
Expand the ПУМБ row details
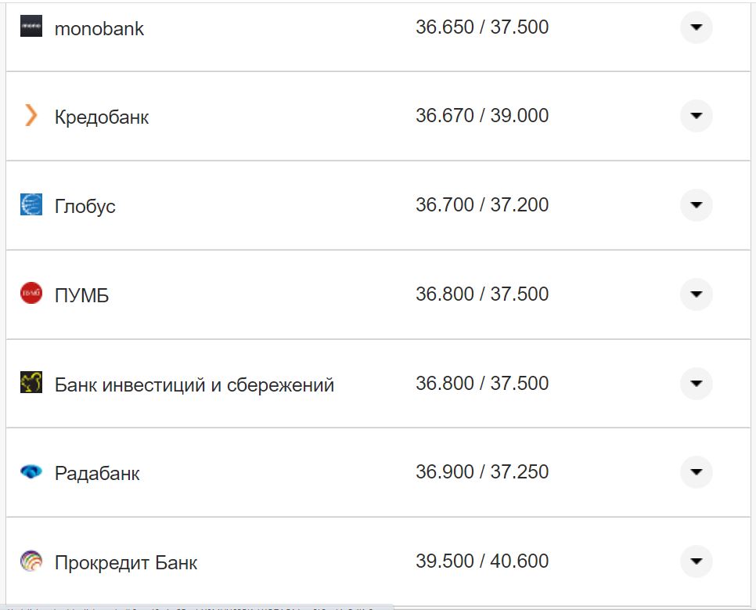click(696, 294)
